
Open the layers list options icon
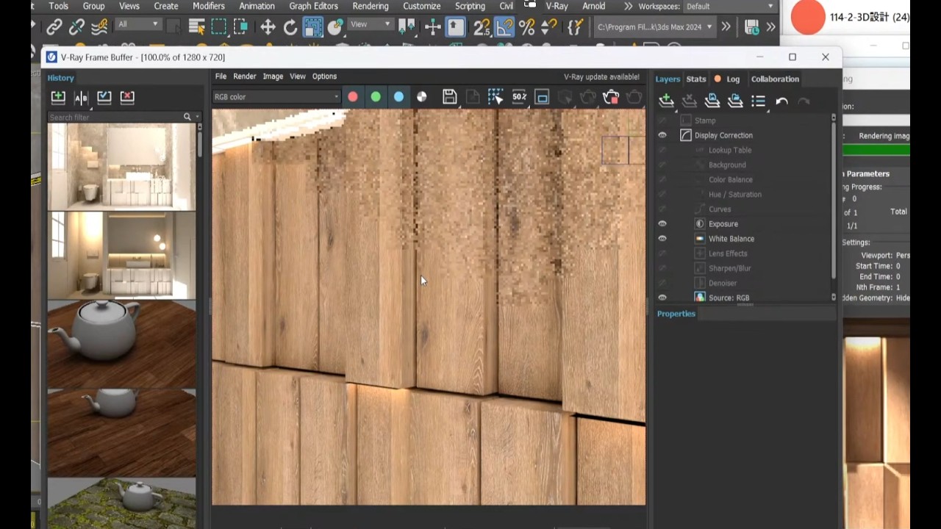(x=759, y=101)
